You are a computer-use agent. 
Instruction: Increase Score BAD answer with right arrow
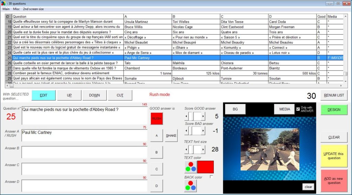pyautogui.click(x=203, y=131)
